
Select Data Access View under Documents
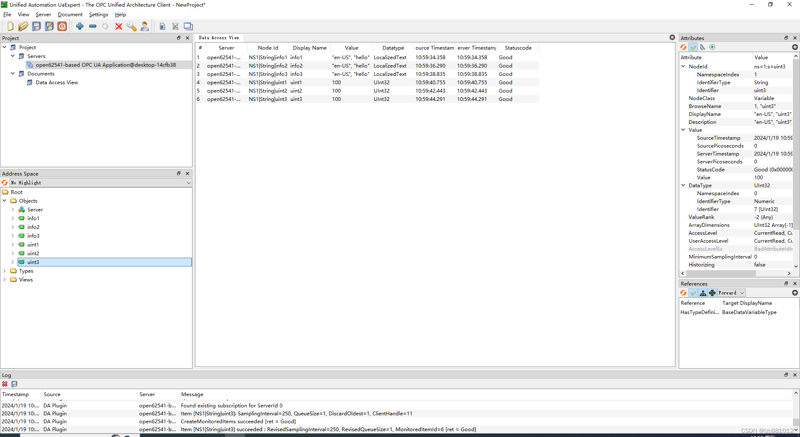(57, 82)
